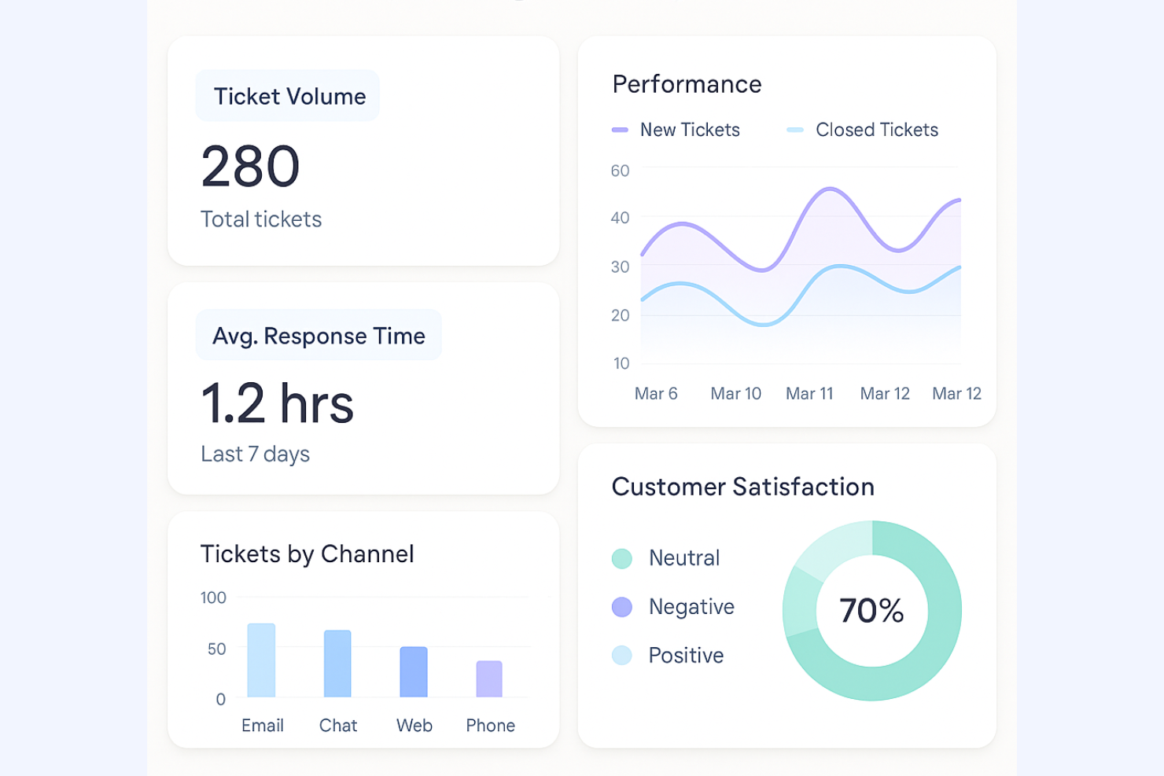The height and width of the screenshot is (776, 1164).
Task: Click the Chat axis label
Action: tap(338, 726)
